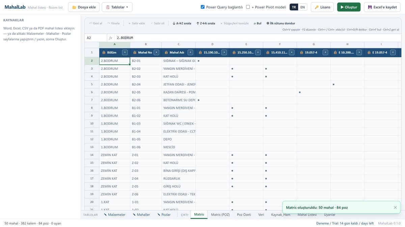Viewport: 405px width, 227px height.
Task: Expand the Bölüm column filter arrow
Action: pos(125,52)
